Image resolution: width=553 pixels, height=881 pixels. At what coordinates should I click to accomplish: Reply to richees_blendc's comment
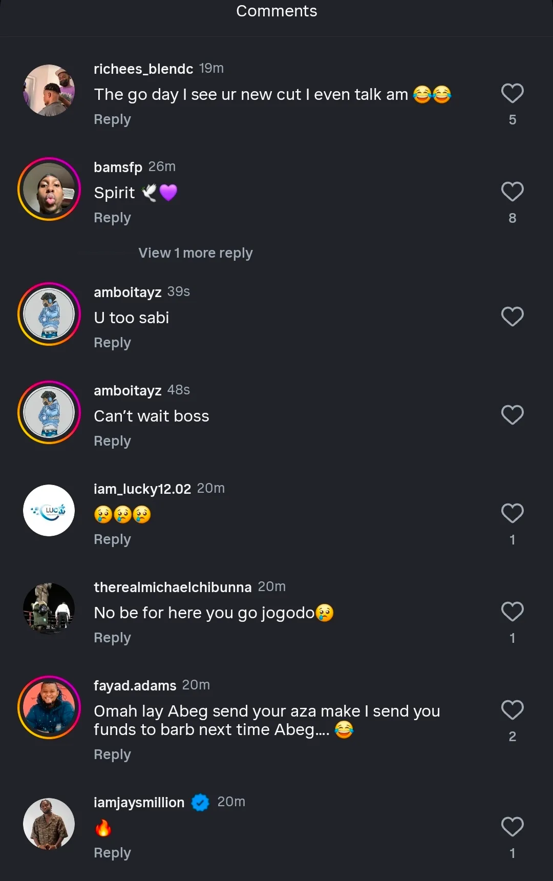[112, 119]
